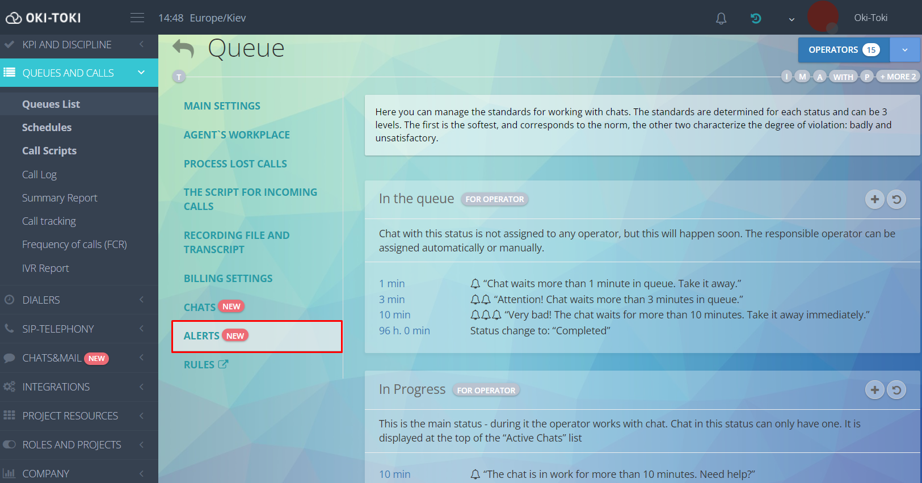Collapse QUEUES AND CALLS section
The width and height of the screenshot is (922, 483).
click(x=79, y=73)
